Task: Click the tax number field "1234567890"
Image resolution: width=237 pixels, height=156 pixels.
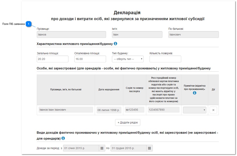Action: click(164, 110)
